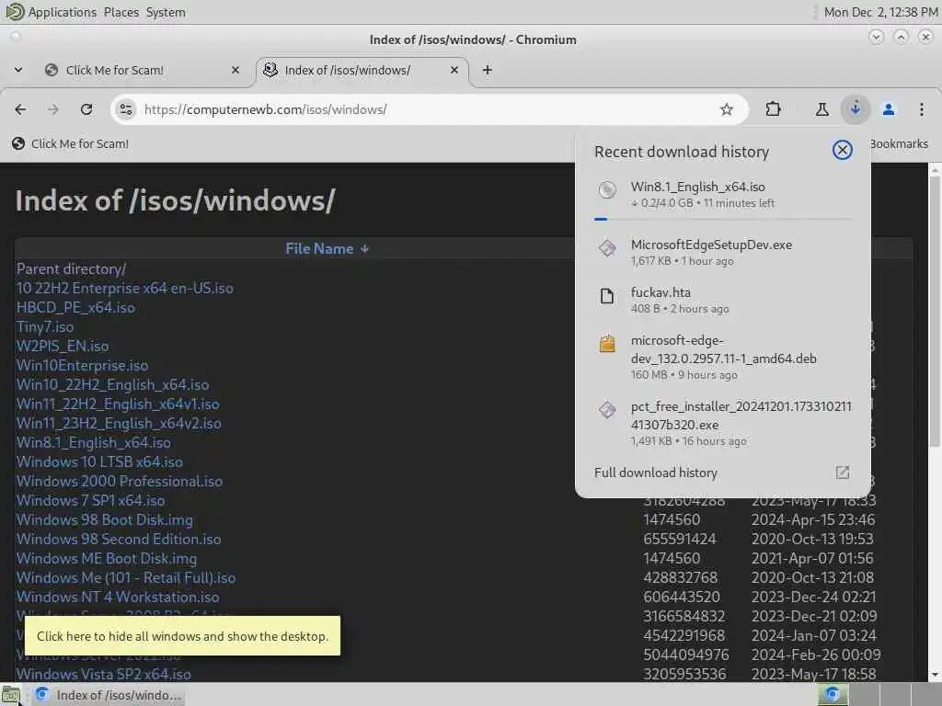Close the Recent download history popup
Viewport: 942px width, 706px height.
(843, 150)
